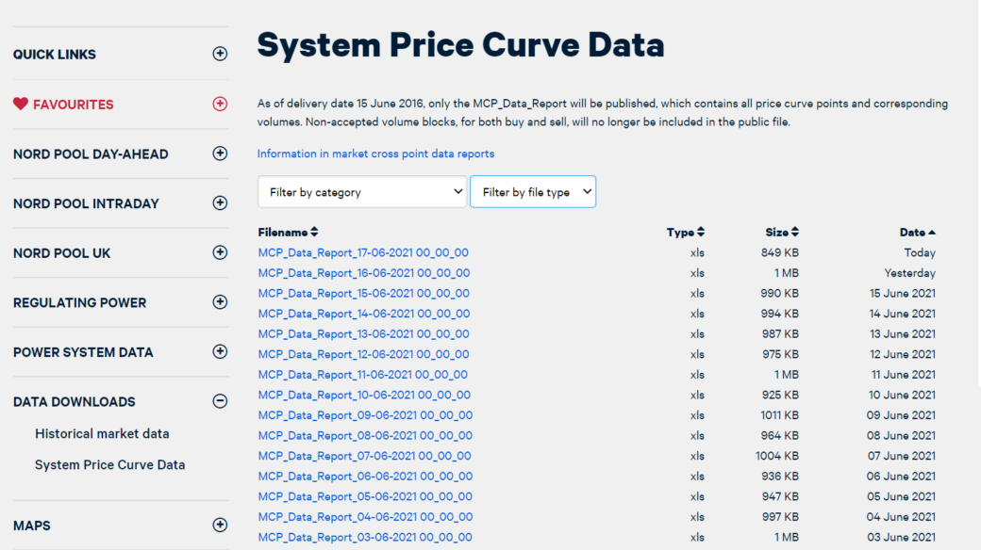981x550 pixels.
Task: Open the market cross point data reports link
Action: coord(377,153)
